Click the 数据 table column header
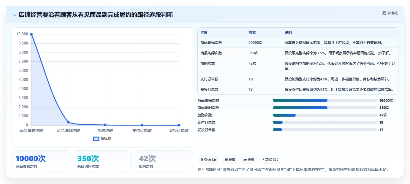The height and width of the screenshot is (184, 410). pyautogui.click(x=252, y=33)
